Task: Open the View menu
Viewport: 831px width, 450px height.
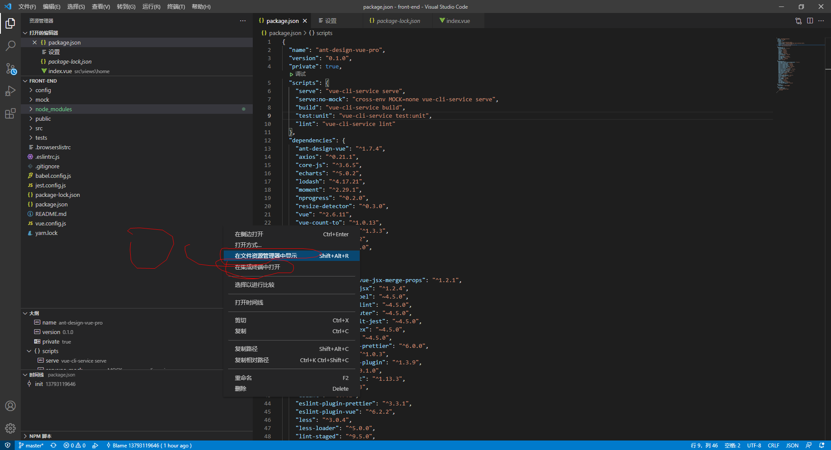Action: (101, 6)
